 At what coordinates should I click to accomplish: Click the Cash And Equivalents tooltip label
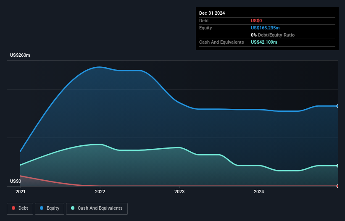[221, 42]
